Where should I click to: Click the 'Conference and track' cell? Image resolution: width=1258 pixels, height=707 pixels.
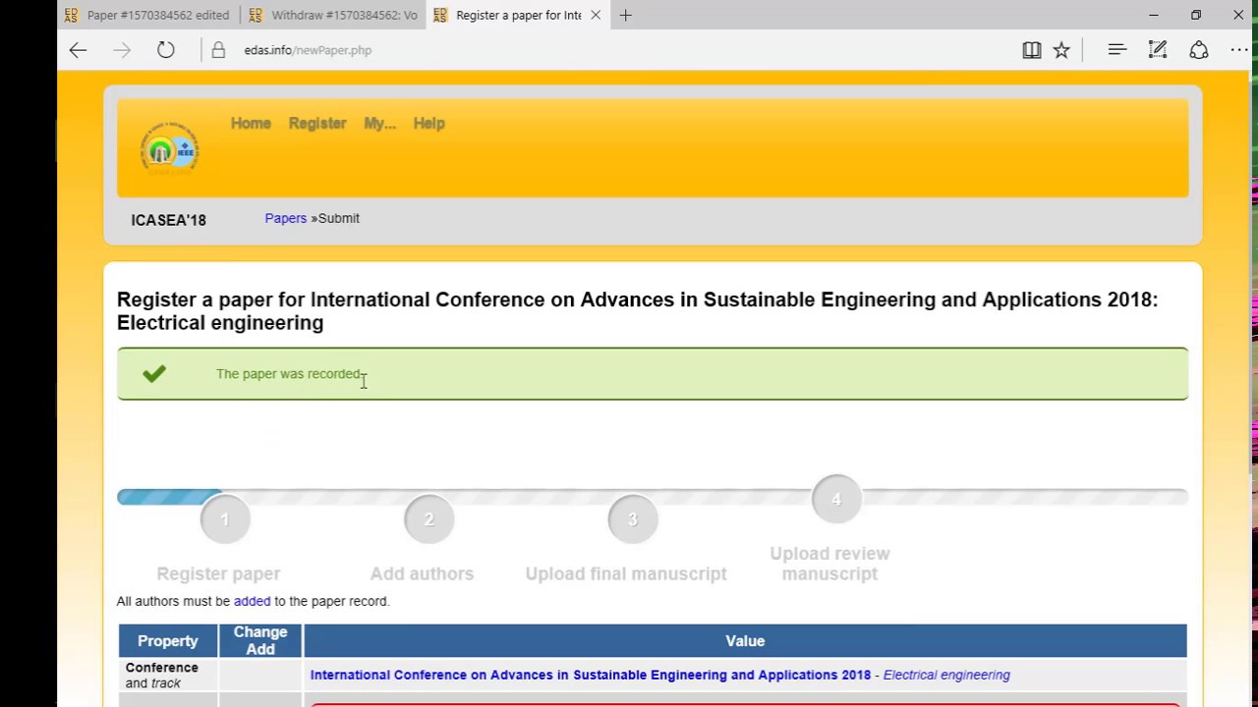tap(168, 676)
